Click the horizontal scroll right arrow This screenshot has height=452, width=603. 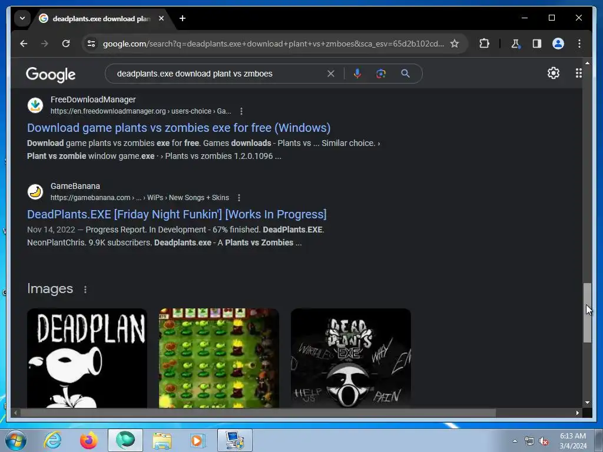[577, 413]
